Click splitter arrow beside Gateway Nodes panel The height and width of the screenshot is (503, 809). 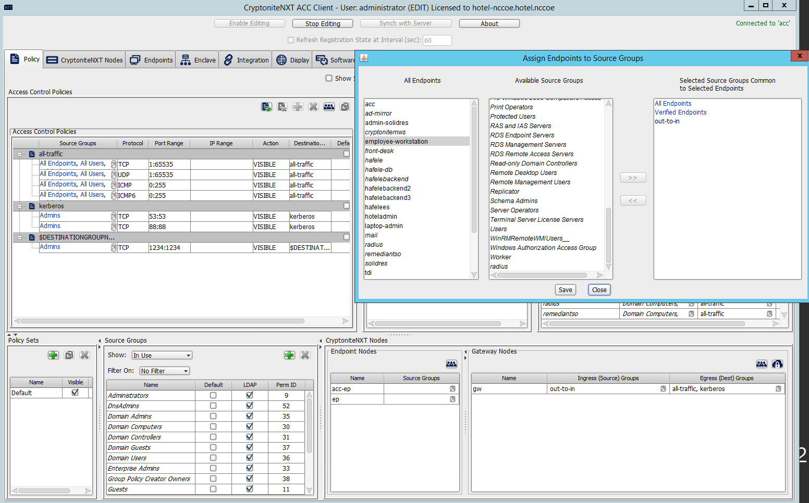466,351
